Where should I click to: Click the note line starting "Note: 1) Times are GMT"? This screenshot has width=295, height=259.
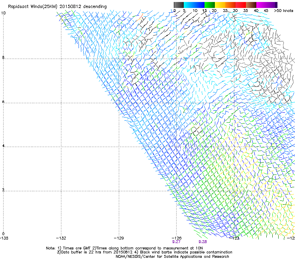(x=124, y=248)
